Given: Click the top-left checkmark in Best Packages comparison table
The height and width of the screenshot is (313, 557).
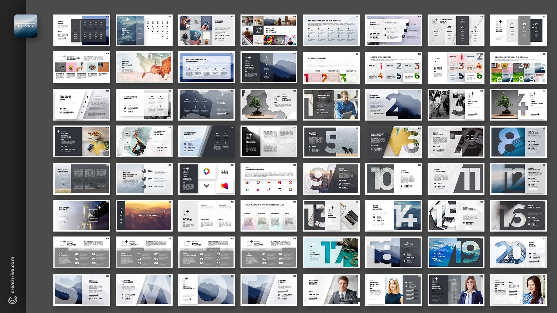Looking at the screenshot, I should click(148, 26).
